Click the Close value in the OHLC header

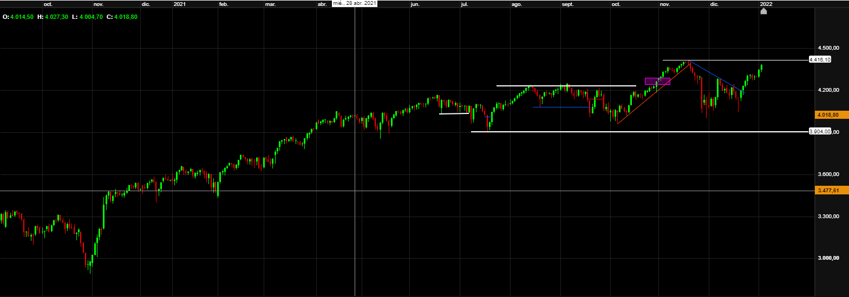[x=125, y=17]
